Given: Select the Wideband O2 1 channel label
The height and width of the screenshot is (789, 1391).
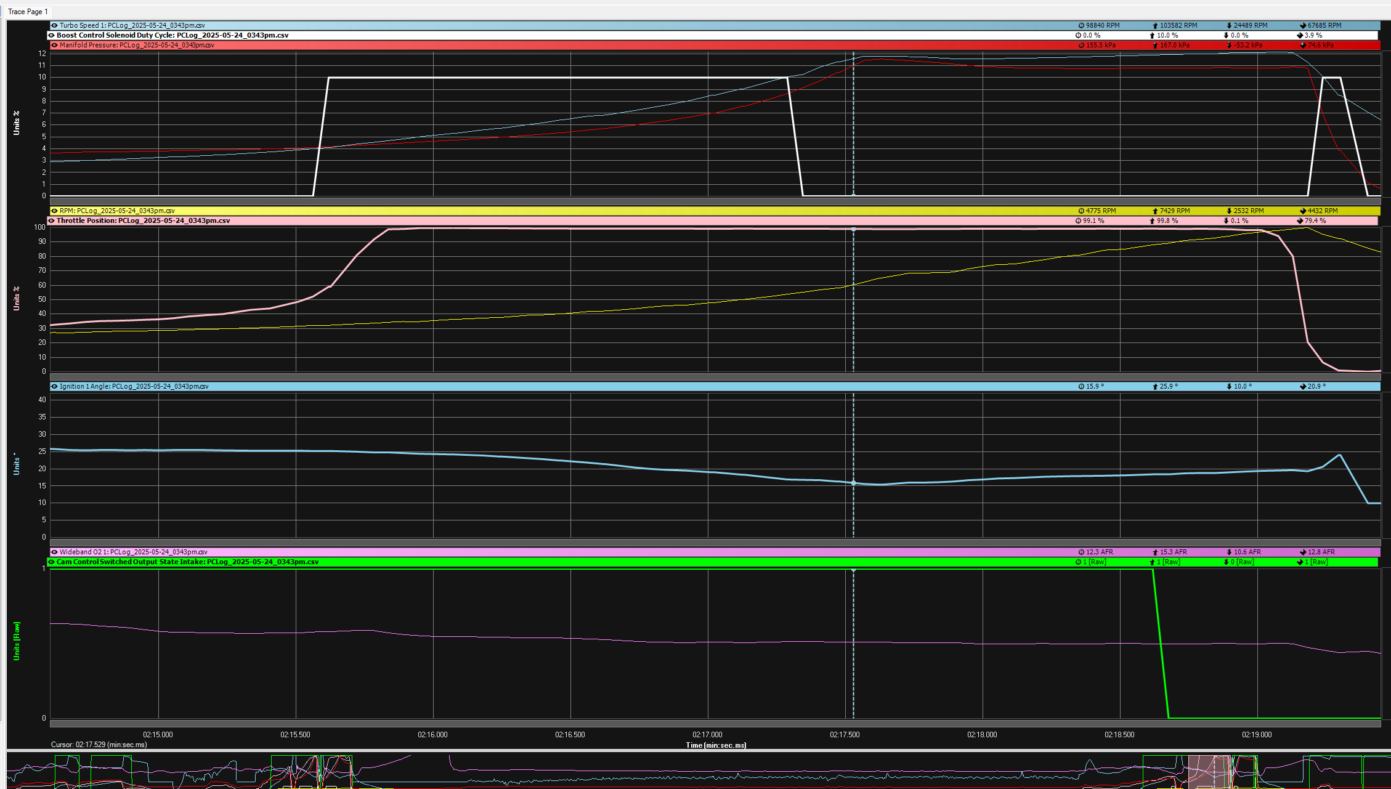Looking at the screenshot, I should (x=133, y=552).
